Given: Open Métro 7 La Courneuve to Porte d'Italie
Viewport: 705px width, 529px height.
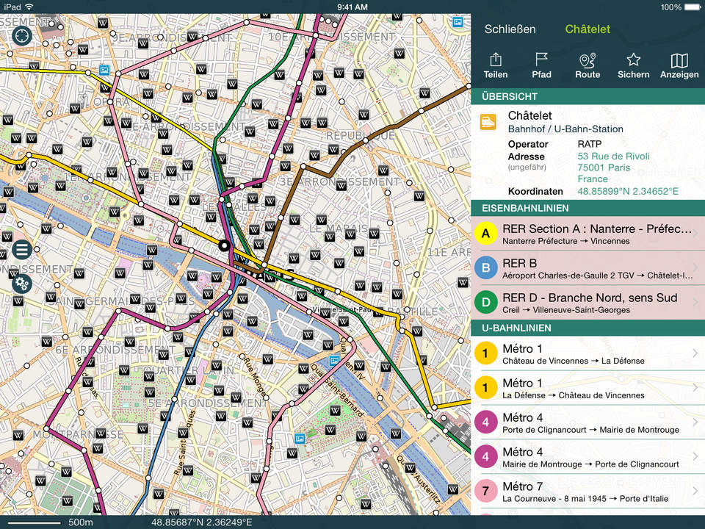Looking at the screenshot, I should click(x=587, y=492).
